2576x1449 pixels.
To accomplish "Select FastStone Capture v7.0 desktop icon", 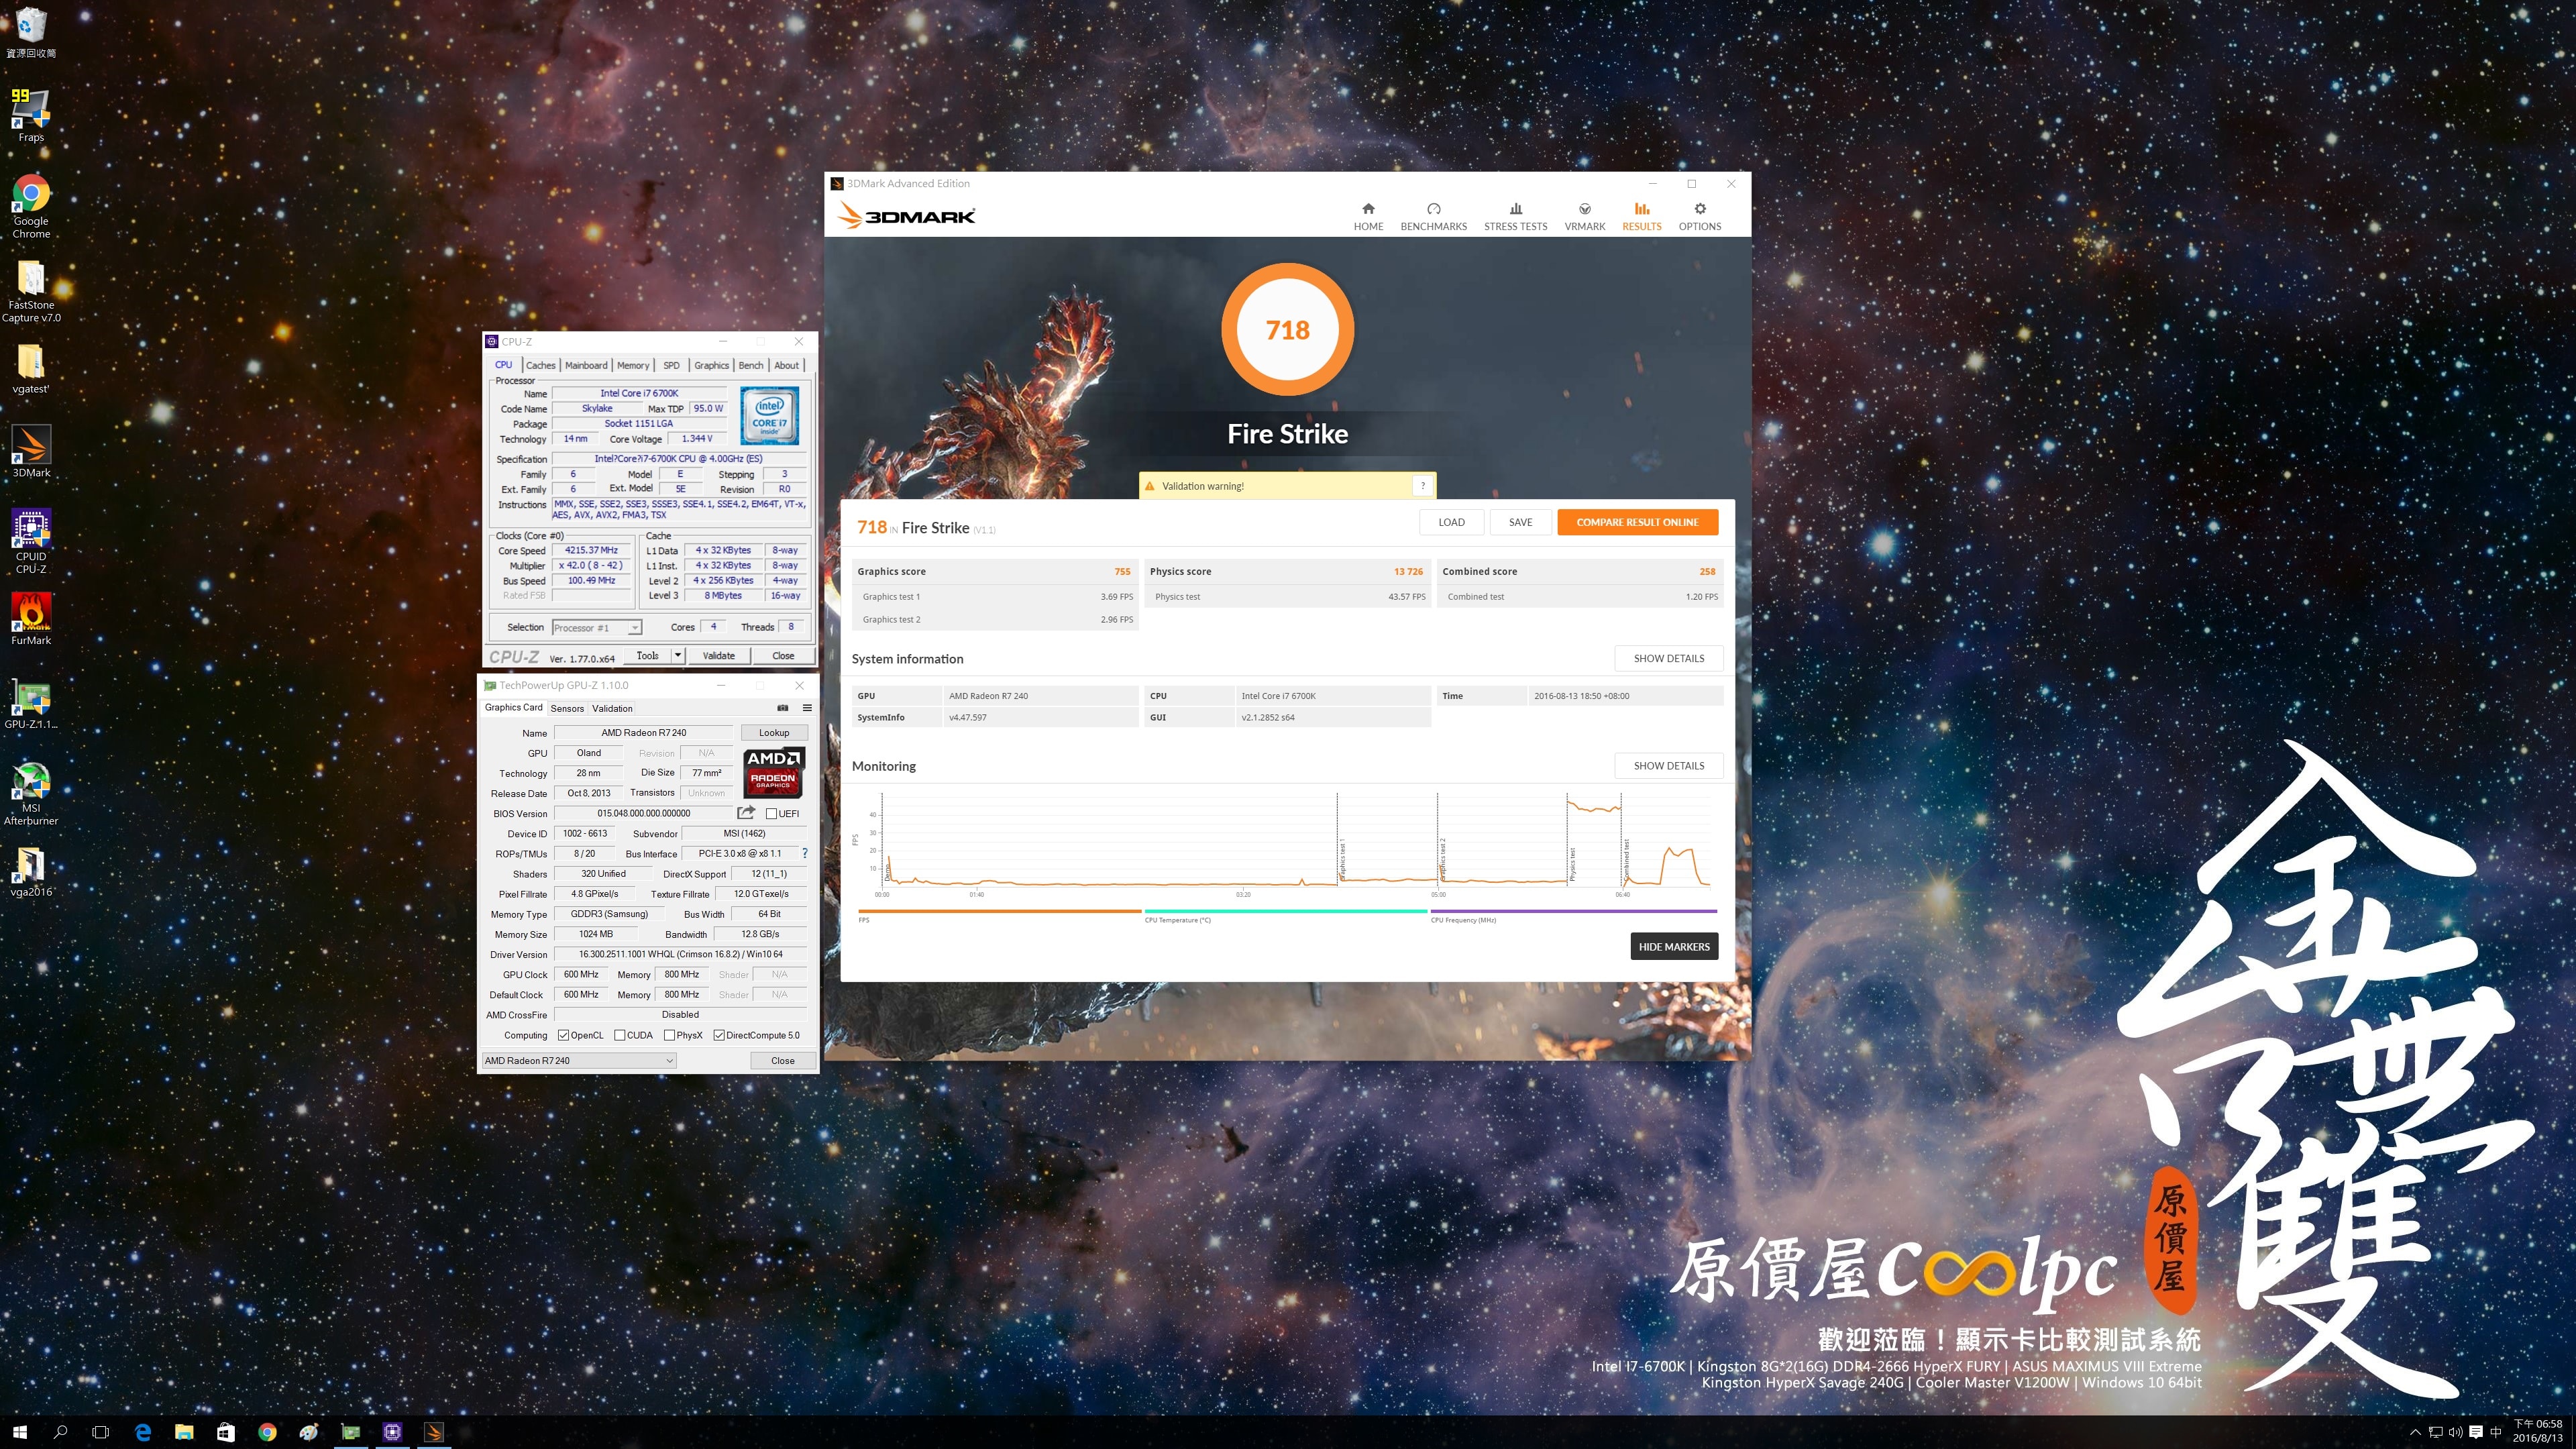I will coord(31,291).
